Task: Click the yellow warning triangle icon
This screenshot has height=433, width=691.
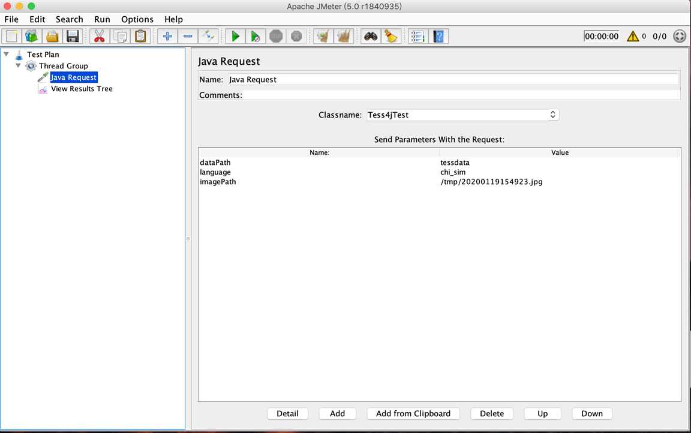Action: click(x=633, y=36)
